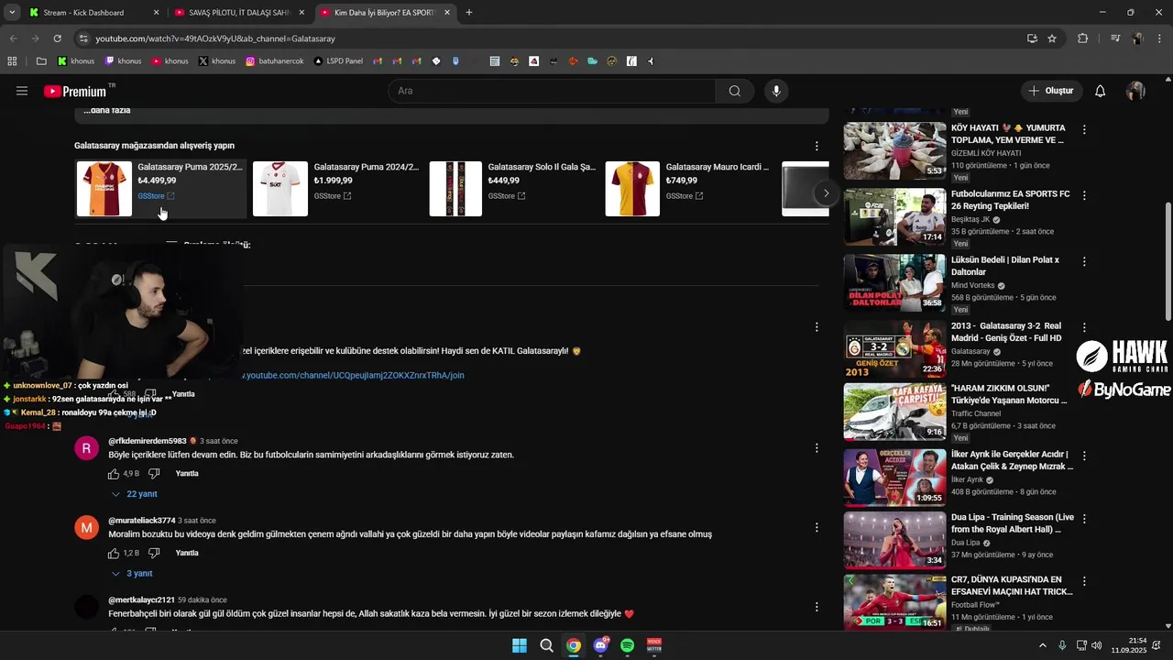Expand the 22 yanıt replies

[x=134, y=494]
